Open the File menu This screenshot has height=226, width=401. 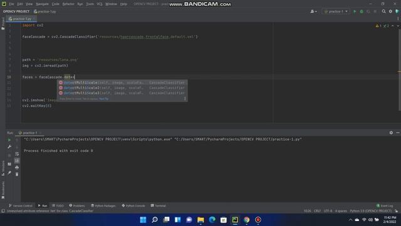point(11,4)
